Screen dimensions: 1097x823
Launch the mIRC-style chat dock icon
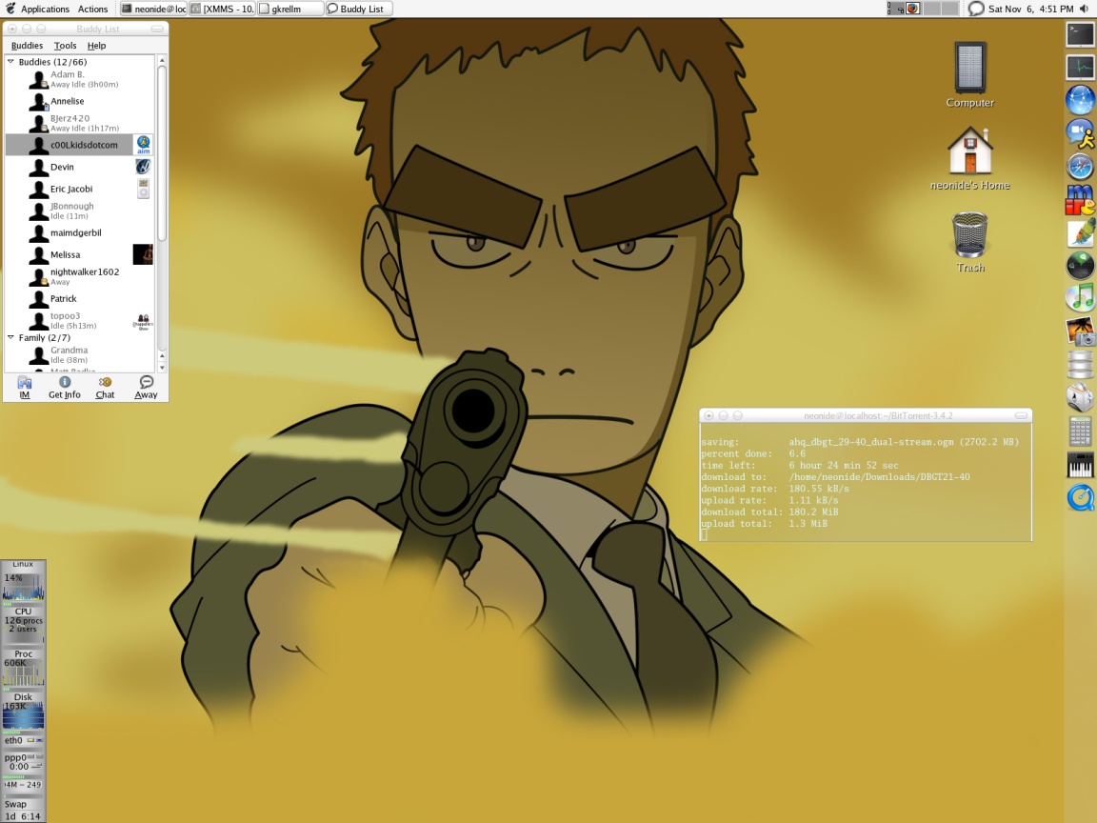pyautogui.click(x=1080, y=200)
